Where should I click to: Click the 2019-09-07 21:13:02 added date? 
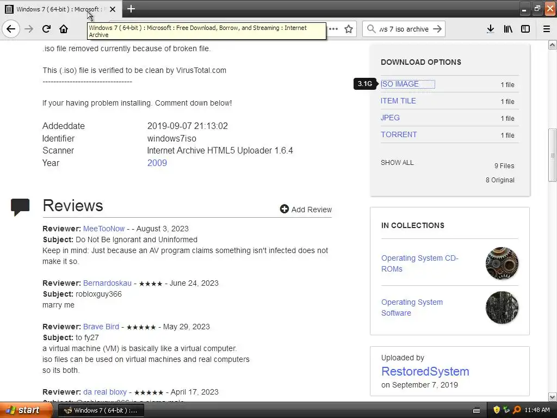[188, 126]
